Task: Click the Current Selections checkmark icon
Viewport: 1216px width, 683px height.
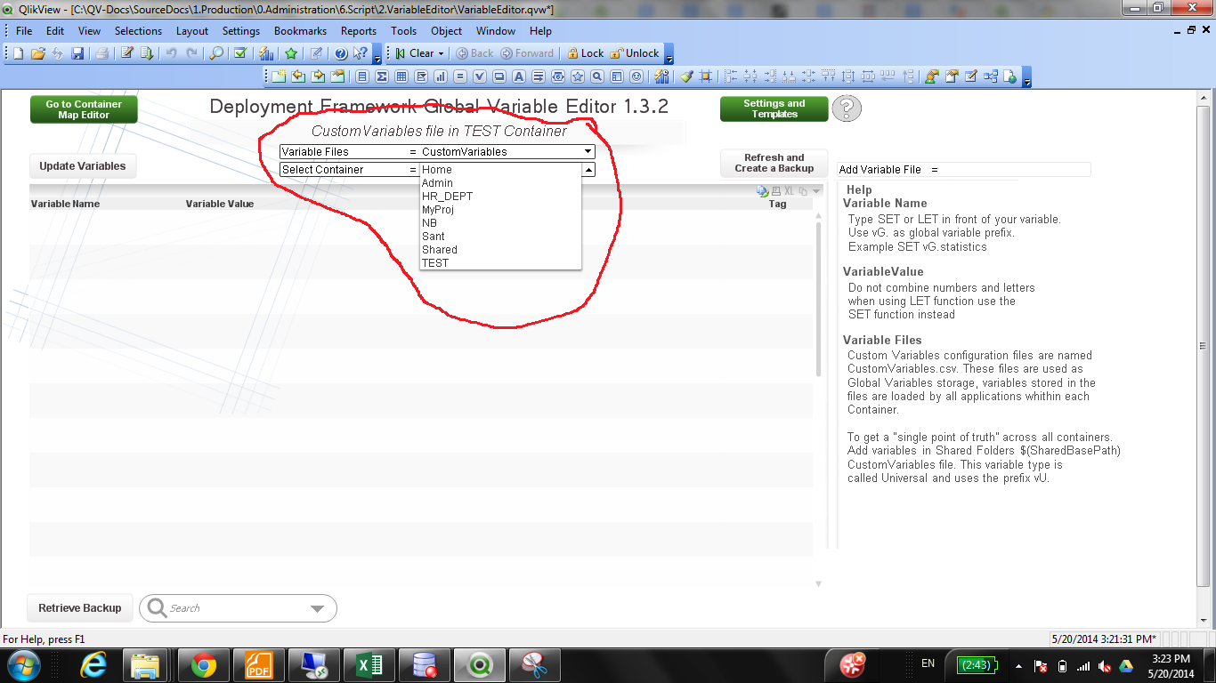Action: pos(240,53)
